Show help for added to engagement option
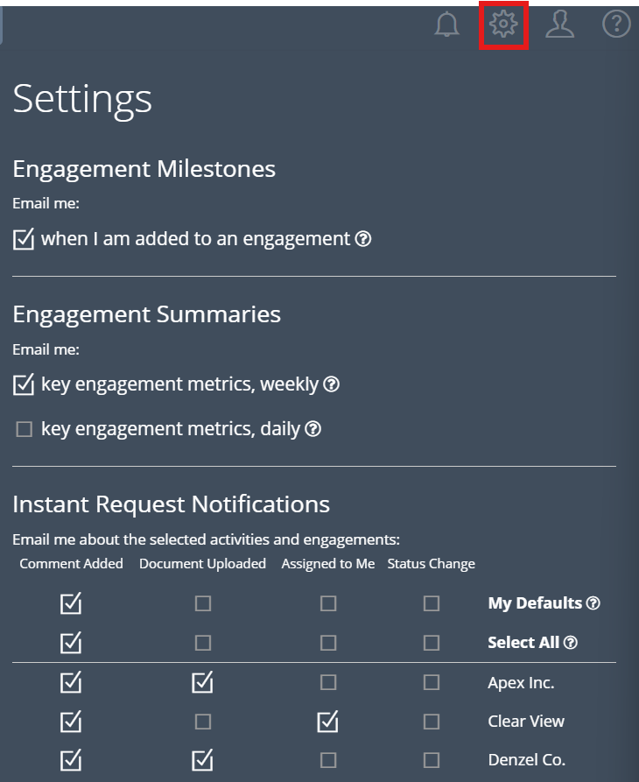Screen dimensions: 639x782 pyautogui.click(x=363, y=238)
